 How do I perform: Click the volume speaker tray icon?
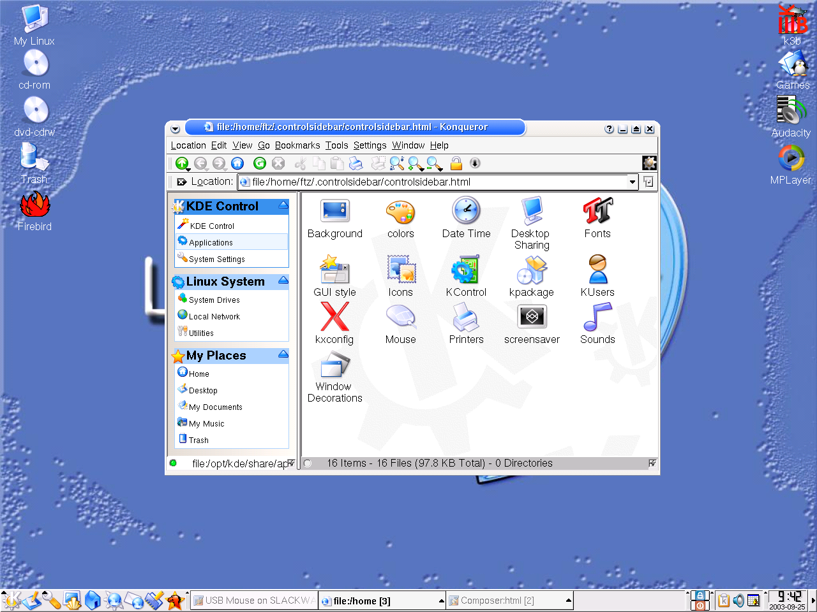(x=738, y=601)
